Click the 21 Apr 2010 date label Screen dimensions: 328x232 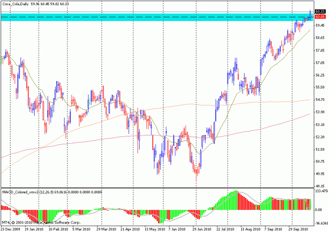point(130,229)
